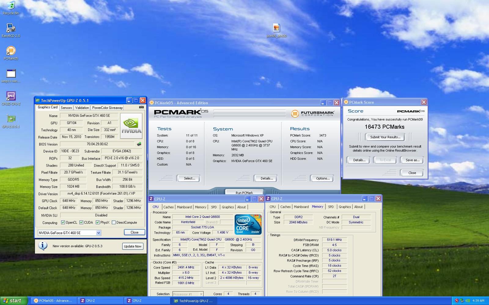Screen dimensions: 489x305
Task: Toggle the PhysX checkbox in GPU-Z
Action: [x=97, y=222]
